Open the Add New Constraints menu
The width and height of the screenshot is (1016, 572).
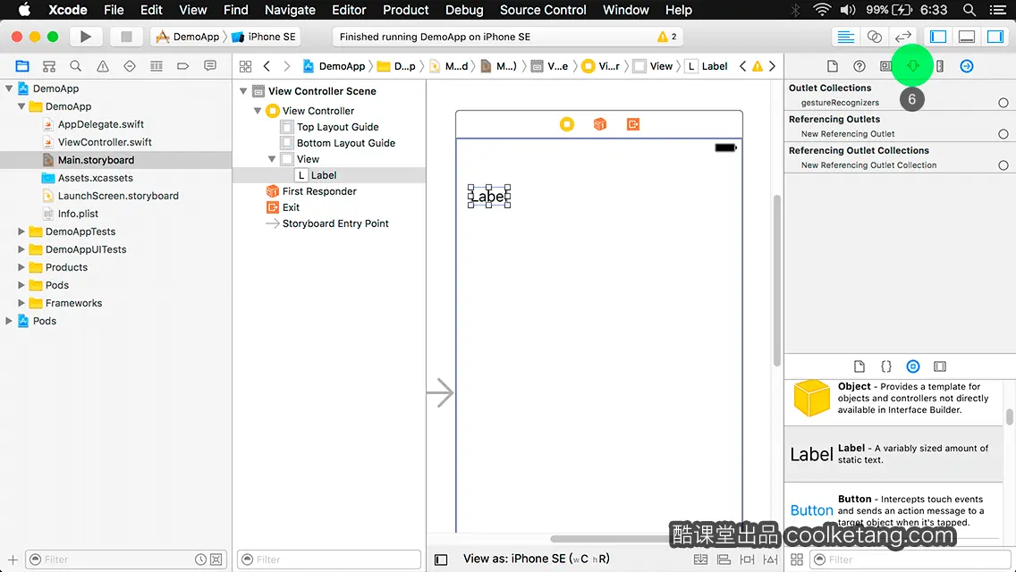747,559
